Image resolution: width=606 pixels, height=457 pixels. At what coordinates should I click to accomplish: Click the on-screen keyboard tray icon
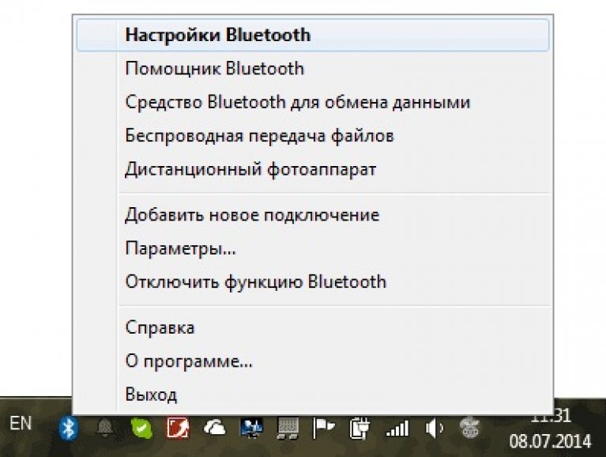pos(287,428)
